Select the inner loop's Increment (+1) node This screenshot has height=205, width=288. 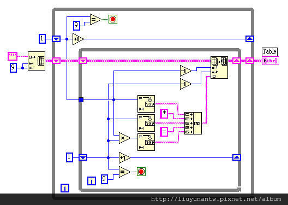pos(124,157)
